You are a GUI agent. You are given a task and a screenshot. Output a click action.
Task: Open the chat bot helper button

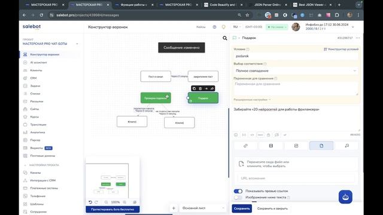click(345, 197)
